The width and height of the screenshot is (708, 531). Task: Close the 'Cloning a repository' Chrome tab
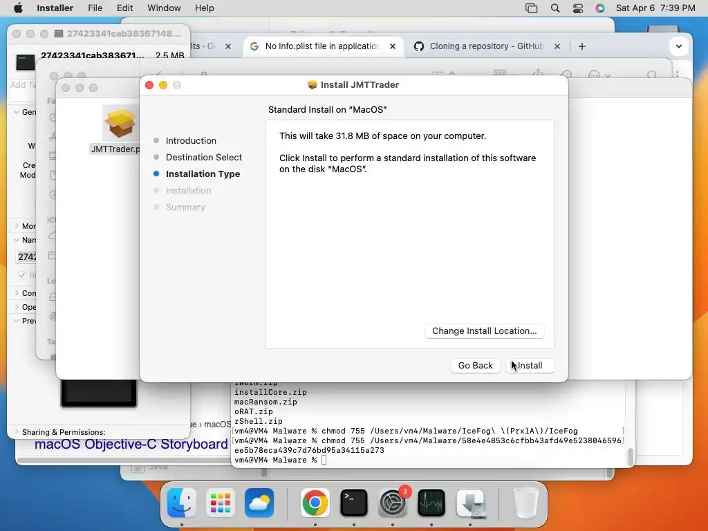click(x=557, y=46)
